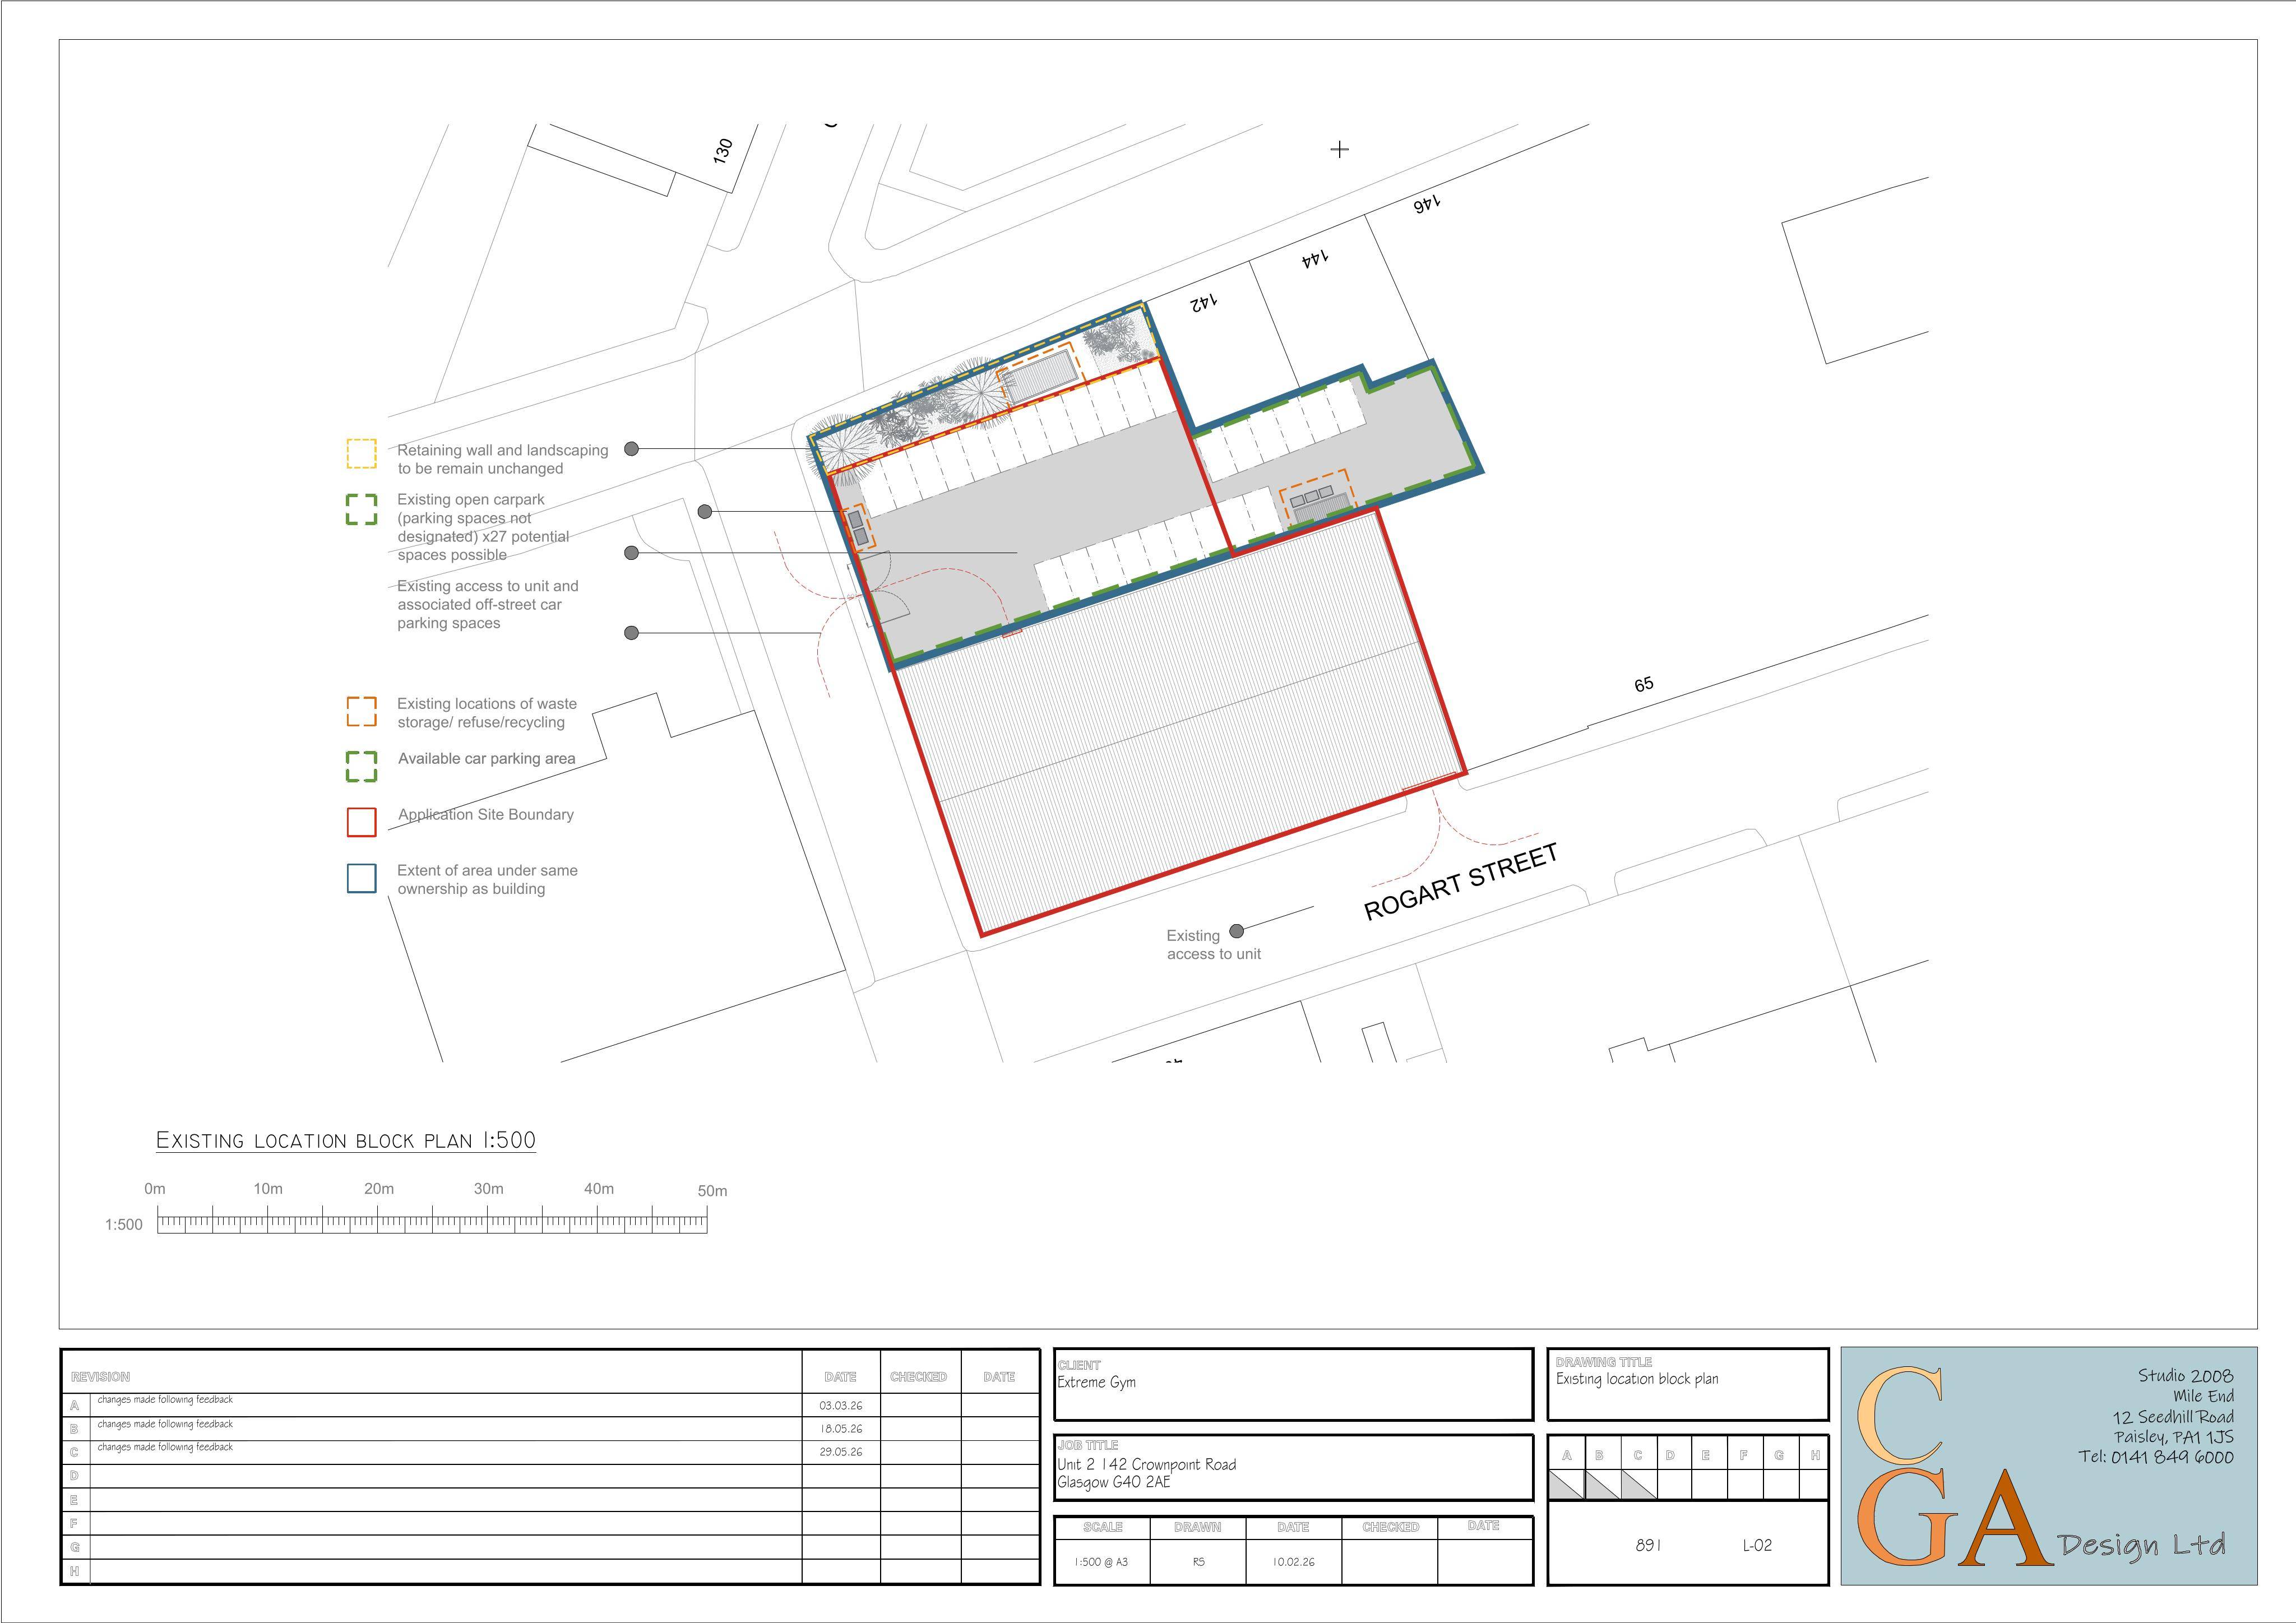The image size is (2296, 1623).
Task: Click the revision date '18.05.26'
Action: (840, 1429)
